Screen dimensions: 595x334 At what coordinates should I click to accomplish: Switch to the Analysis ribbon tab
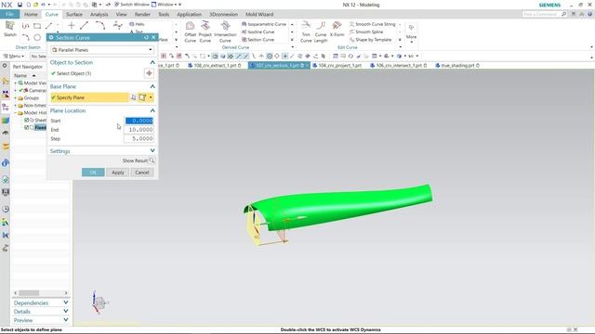(x=99, y=14)
